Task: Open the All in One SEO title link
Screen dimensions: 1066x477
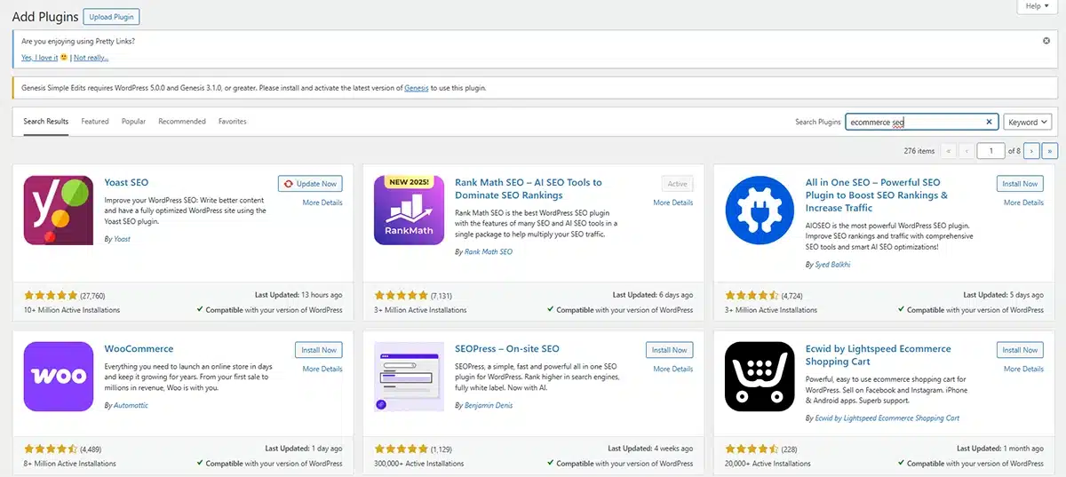Action: [877, 195]
